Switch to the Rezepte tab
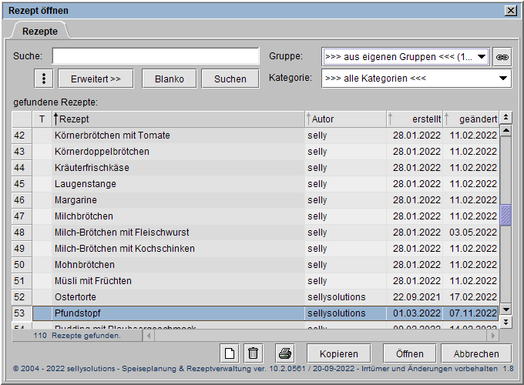This screenshot has height=385, width=524. (x=39, y=31)
